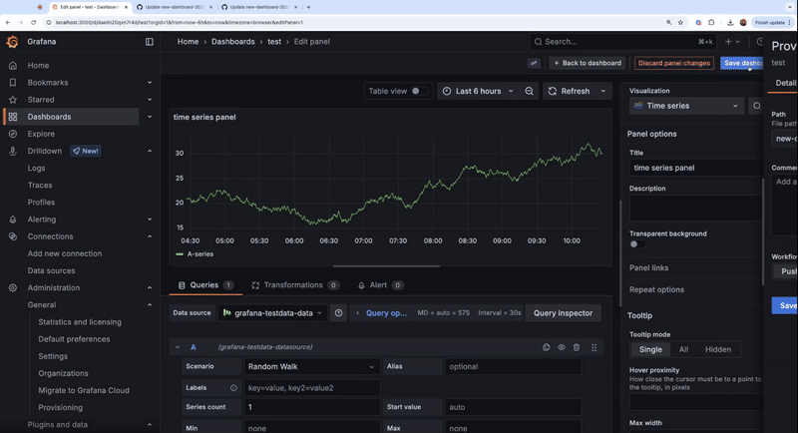Open the Time series visualization picker
The image size is (798, 433).
(686, 106)
